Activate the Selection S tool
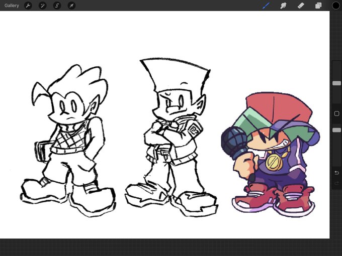Image resolution: width=342 pixels, height=256 pixels. pyautogui.click(x=57, y=6)
